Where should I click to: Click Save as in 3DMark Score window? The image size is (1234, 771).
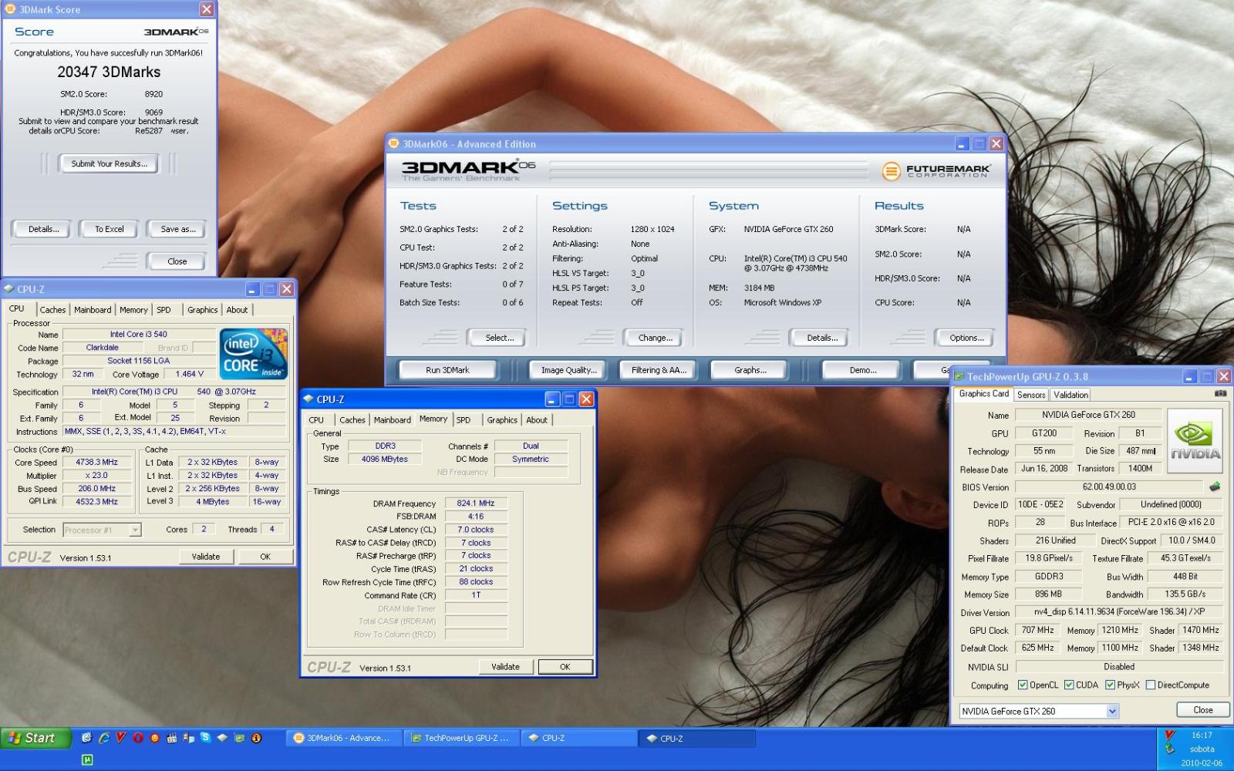coord(177,229)
